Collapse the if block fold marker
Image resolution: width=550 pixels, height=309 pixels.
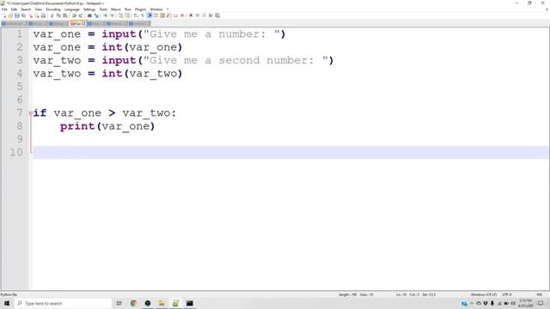pyautogui.click(x=31, y=113)
